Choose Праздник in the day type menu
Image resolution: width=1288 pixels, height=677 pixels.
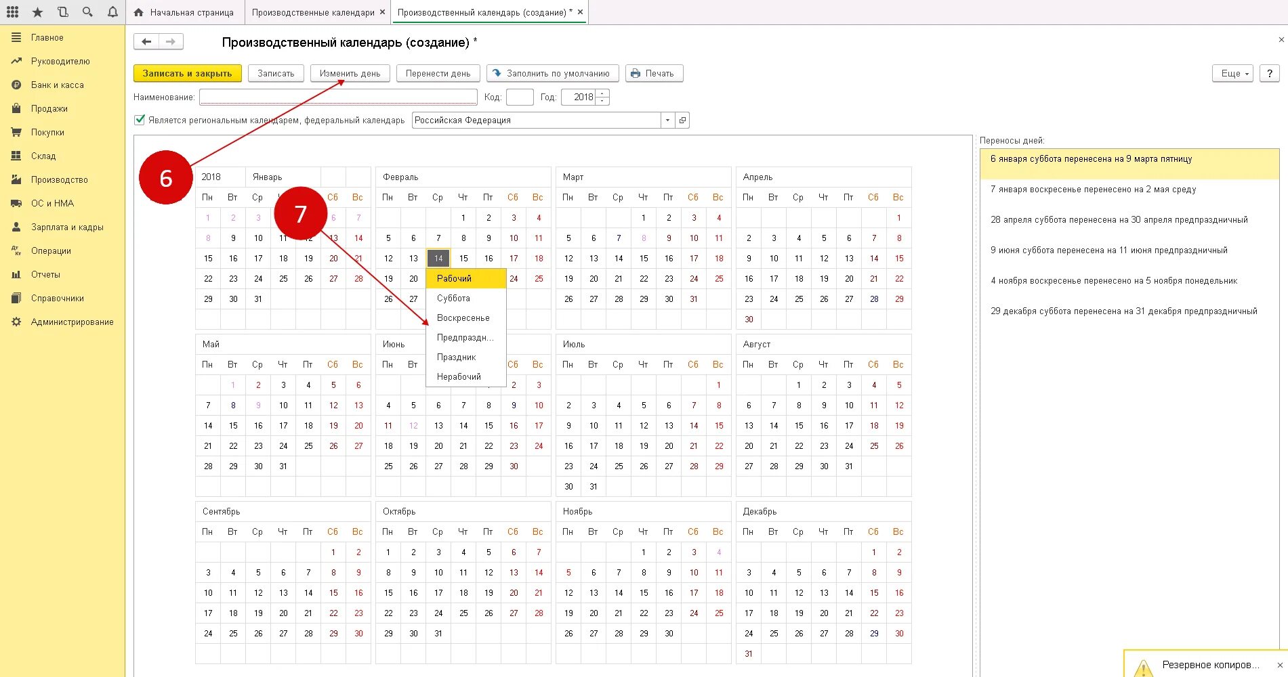pos(466,357)
